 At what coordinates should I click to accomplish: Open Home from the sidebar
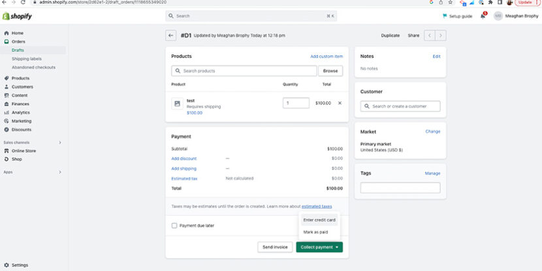tap(17, 33)
